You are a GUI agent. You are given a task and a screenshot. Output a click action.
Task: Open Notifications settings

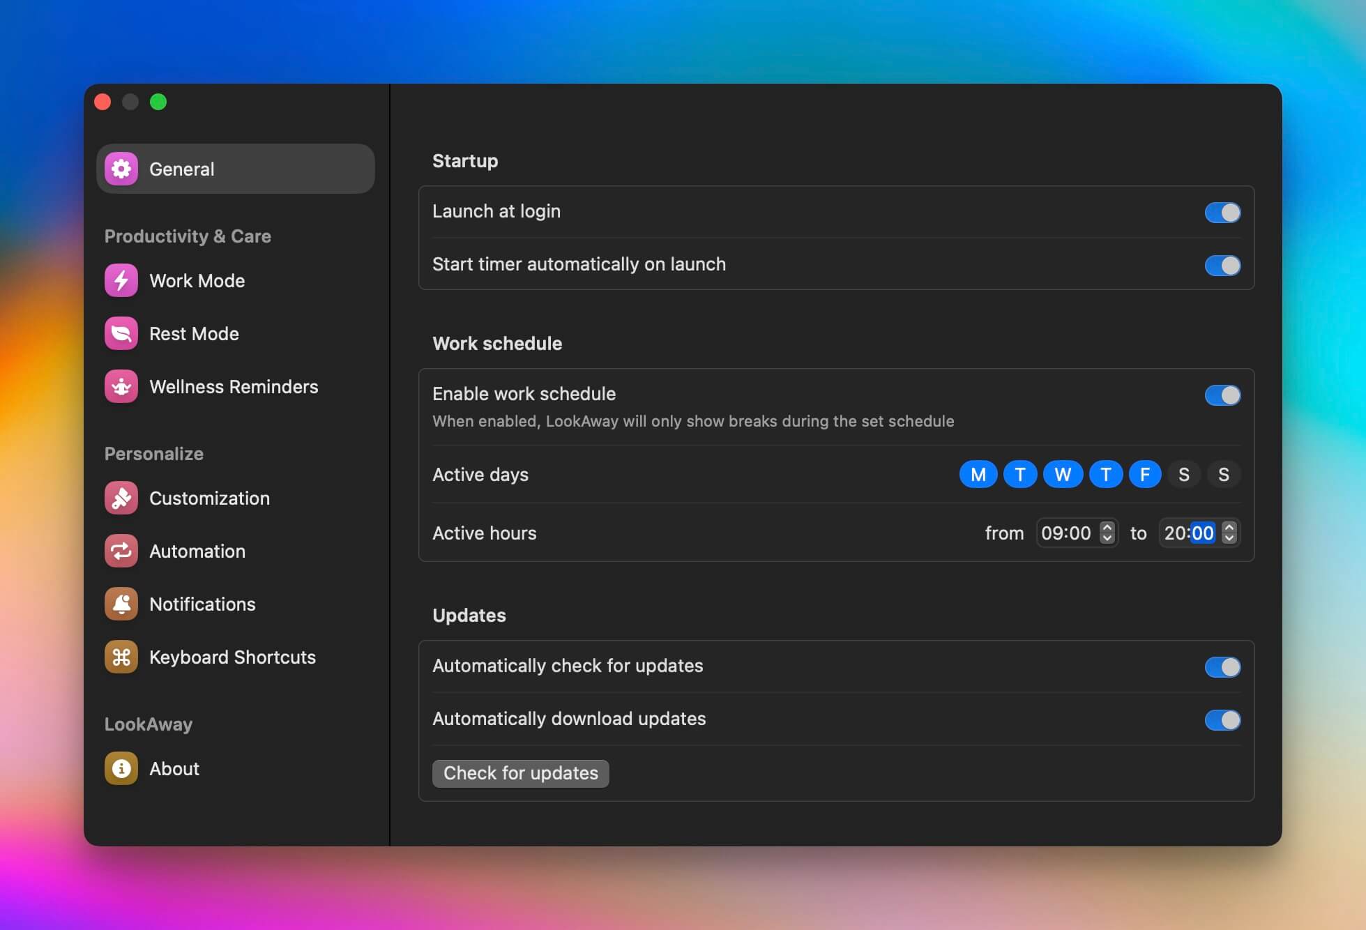[236, 604]
